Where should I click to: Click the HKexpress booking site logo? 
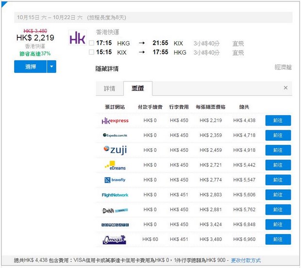tap(115, 121)
